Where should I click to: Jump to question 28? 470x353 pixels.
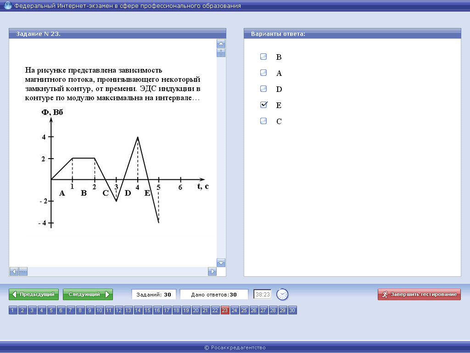click(273, 310)
